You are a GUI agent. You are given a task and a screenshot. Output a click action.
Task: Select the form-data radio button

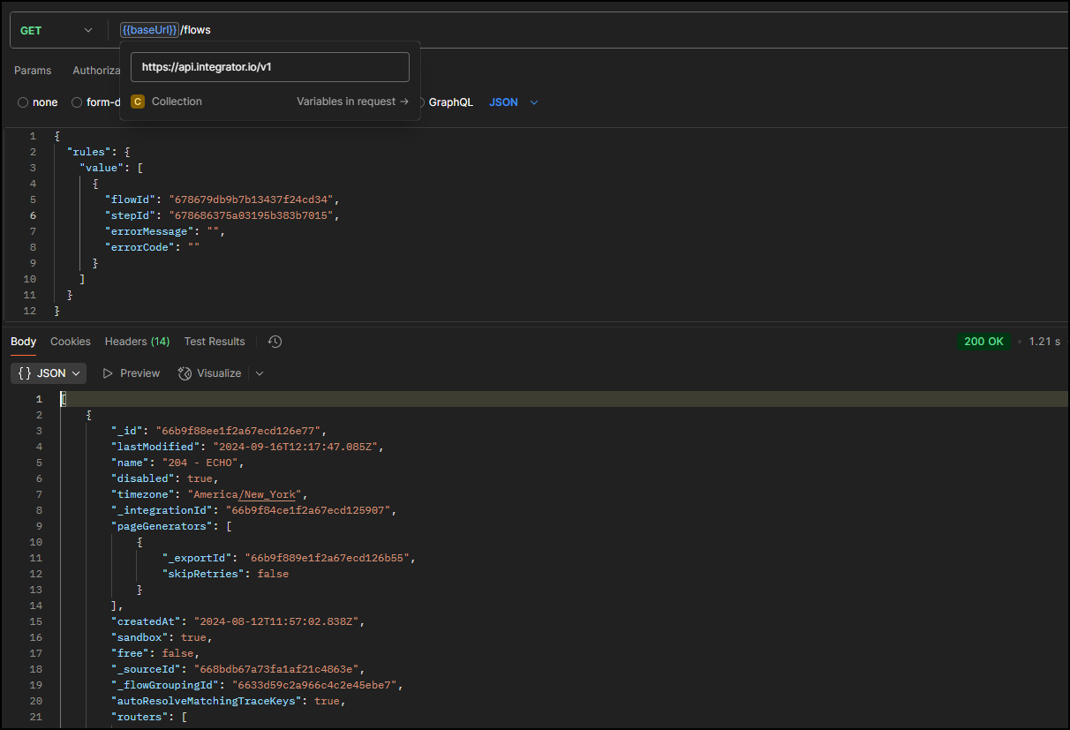tap(77, 102)
